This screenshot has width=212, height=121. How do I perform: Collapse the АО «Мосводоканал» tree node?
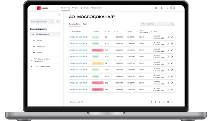point(33,34)
